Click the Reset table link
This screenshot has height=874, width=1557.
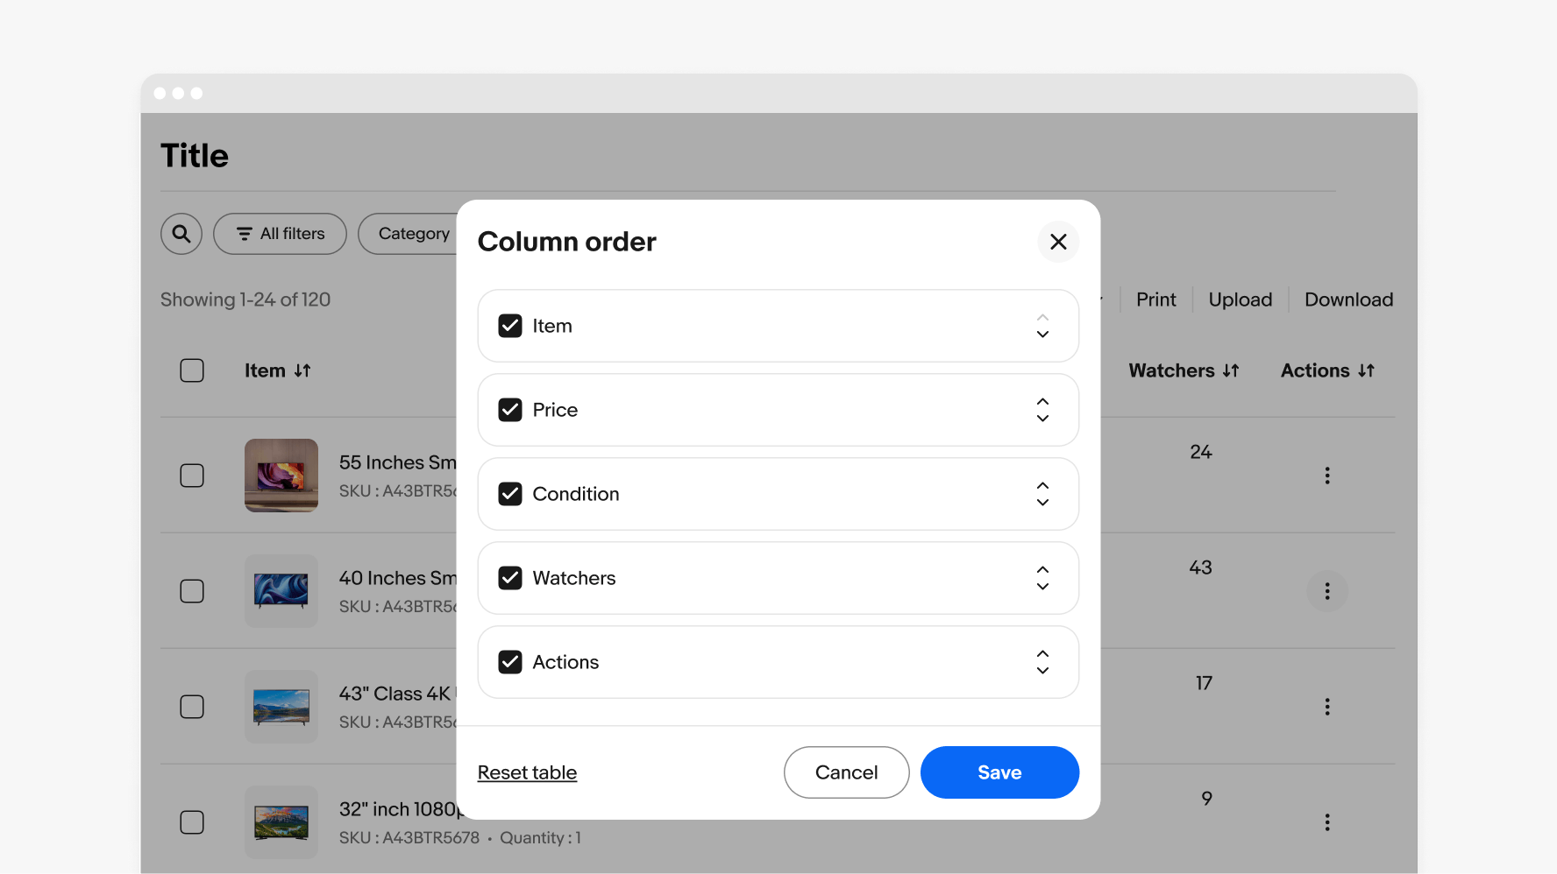pos(527,772)
